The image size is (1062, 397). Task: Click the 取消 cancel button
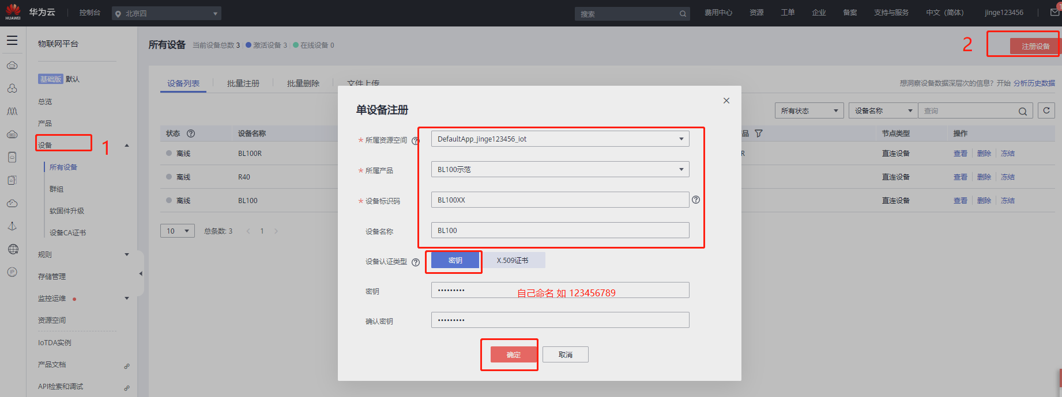click(566, 354)
